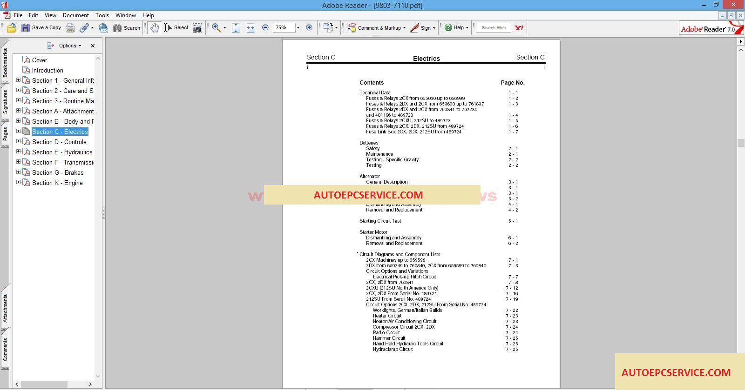Open the zoom tool dropdown arrow
The image size is (745, 390).
coord(224,28)
